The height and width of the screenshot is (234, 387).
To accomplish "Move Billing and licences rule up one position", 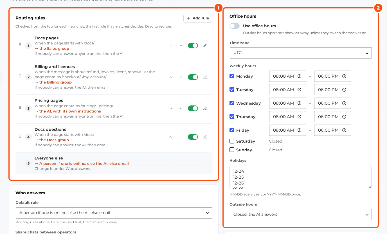I will tap(171, 77).
